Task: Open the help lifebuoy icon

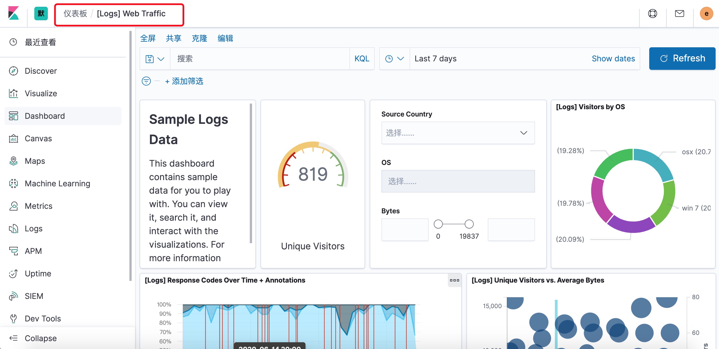Action: [x=653, y=14]
